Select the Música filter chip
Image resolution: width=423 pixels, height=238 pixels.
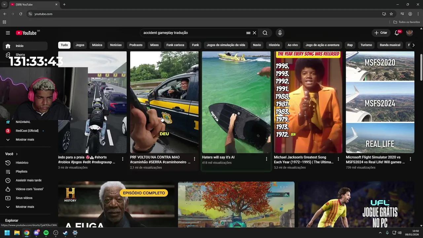click(x=97, y=45)
